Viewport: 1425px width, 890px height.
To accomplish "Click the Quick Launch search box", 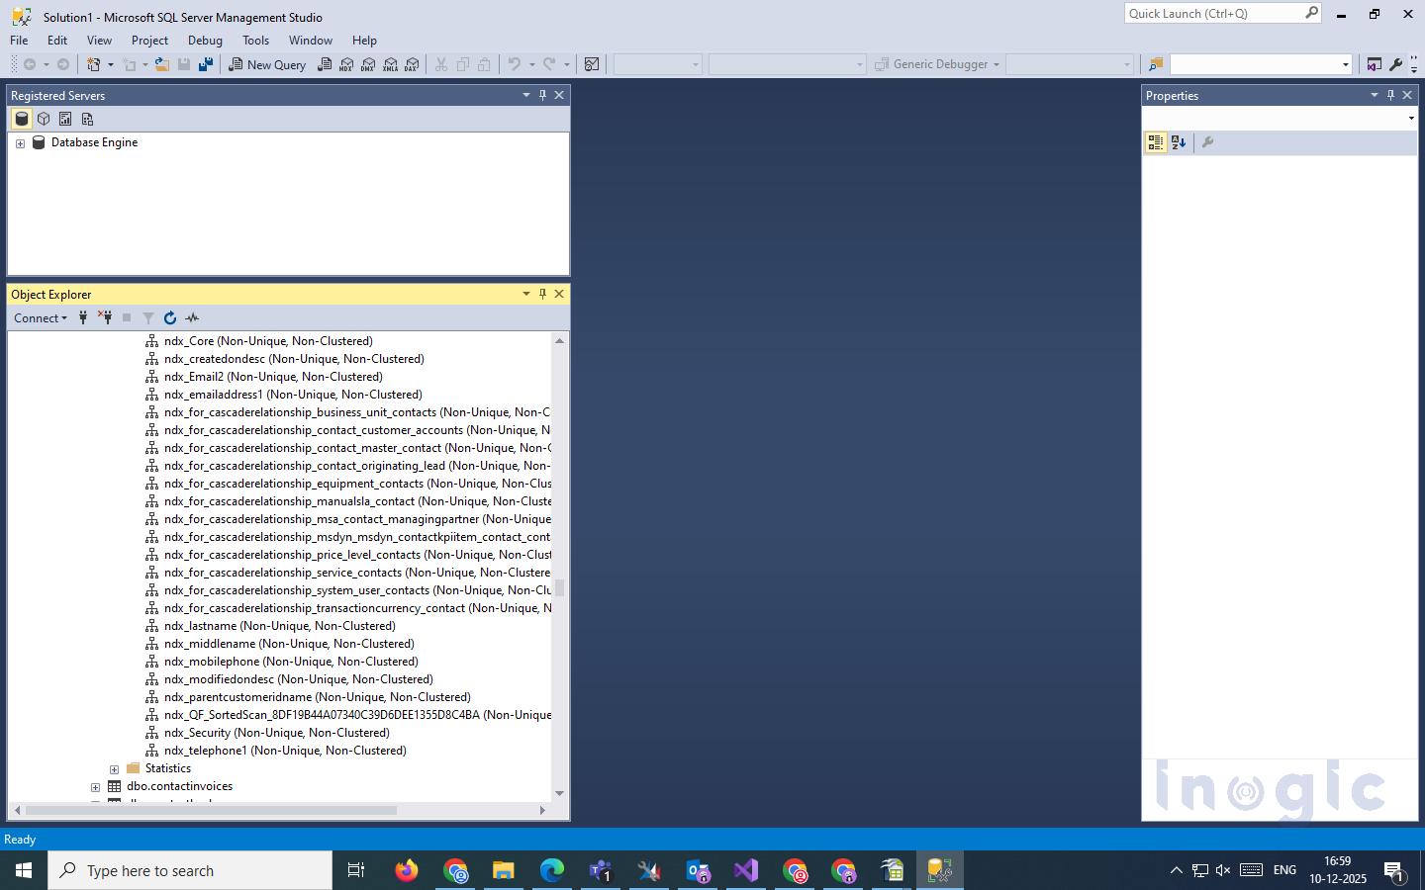I will [x=1214, y=14].
